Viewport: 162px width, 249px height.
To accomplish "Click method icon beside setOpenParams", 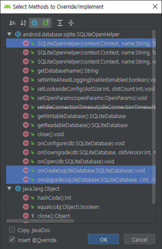I will click(x=26, y=98).
